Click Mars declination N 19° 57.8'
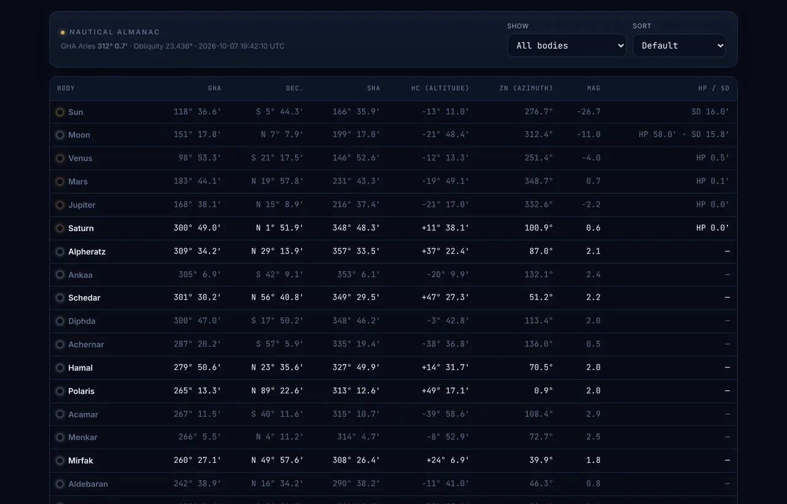Image resolution: width=787 pixels, height=504 pixels. tap(277, 181)
